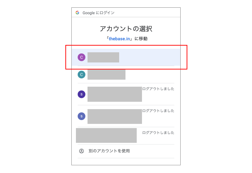The image size is (252, 173).
Task: Choose the light blue S avatar account
Action: (82, 116)
